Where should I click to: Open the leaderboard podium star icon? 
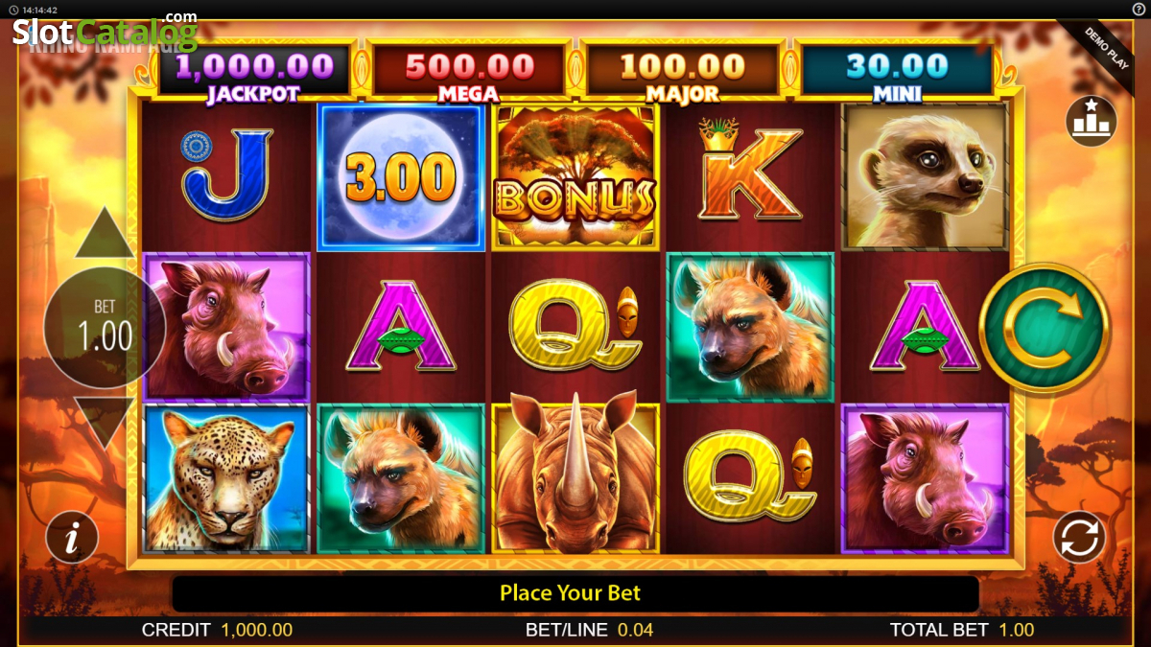point(1092,121)
